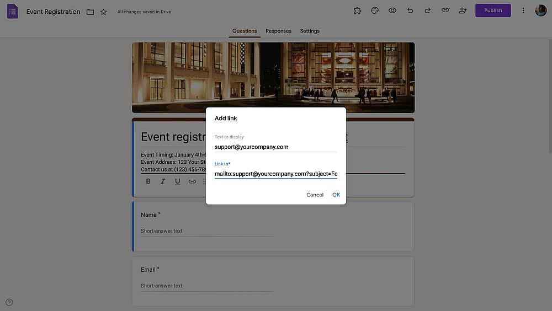This screenshot has width=552, height=311.
Task: Edit the Text to display field
Action: point(276,147)
